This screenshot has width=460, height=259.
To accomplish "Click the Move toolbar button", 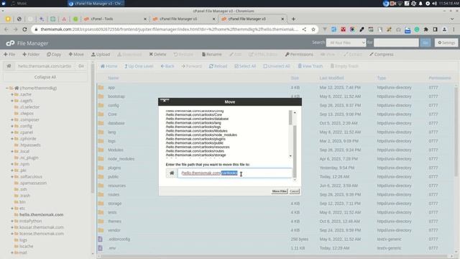I will click(76, 55).
